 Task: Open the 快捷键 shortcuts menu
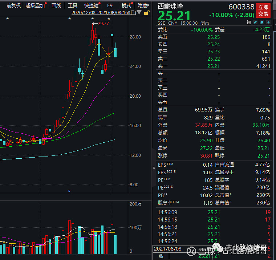(x=92, y=6)
